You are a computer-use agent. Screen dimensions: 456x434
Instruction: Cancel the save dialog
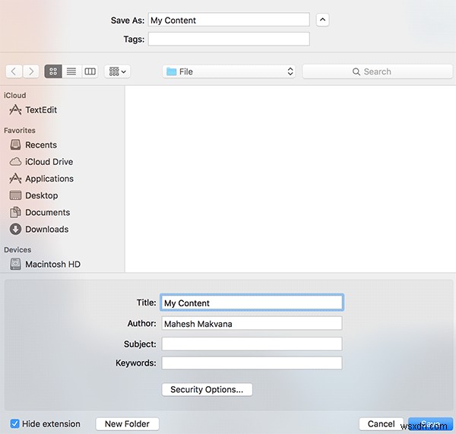[x=382, y=424]
